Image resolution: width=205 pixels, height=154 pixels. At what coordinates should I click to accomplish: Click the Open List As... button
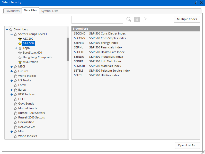pos(188,145)
